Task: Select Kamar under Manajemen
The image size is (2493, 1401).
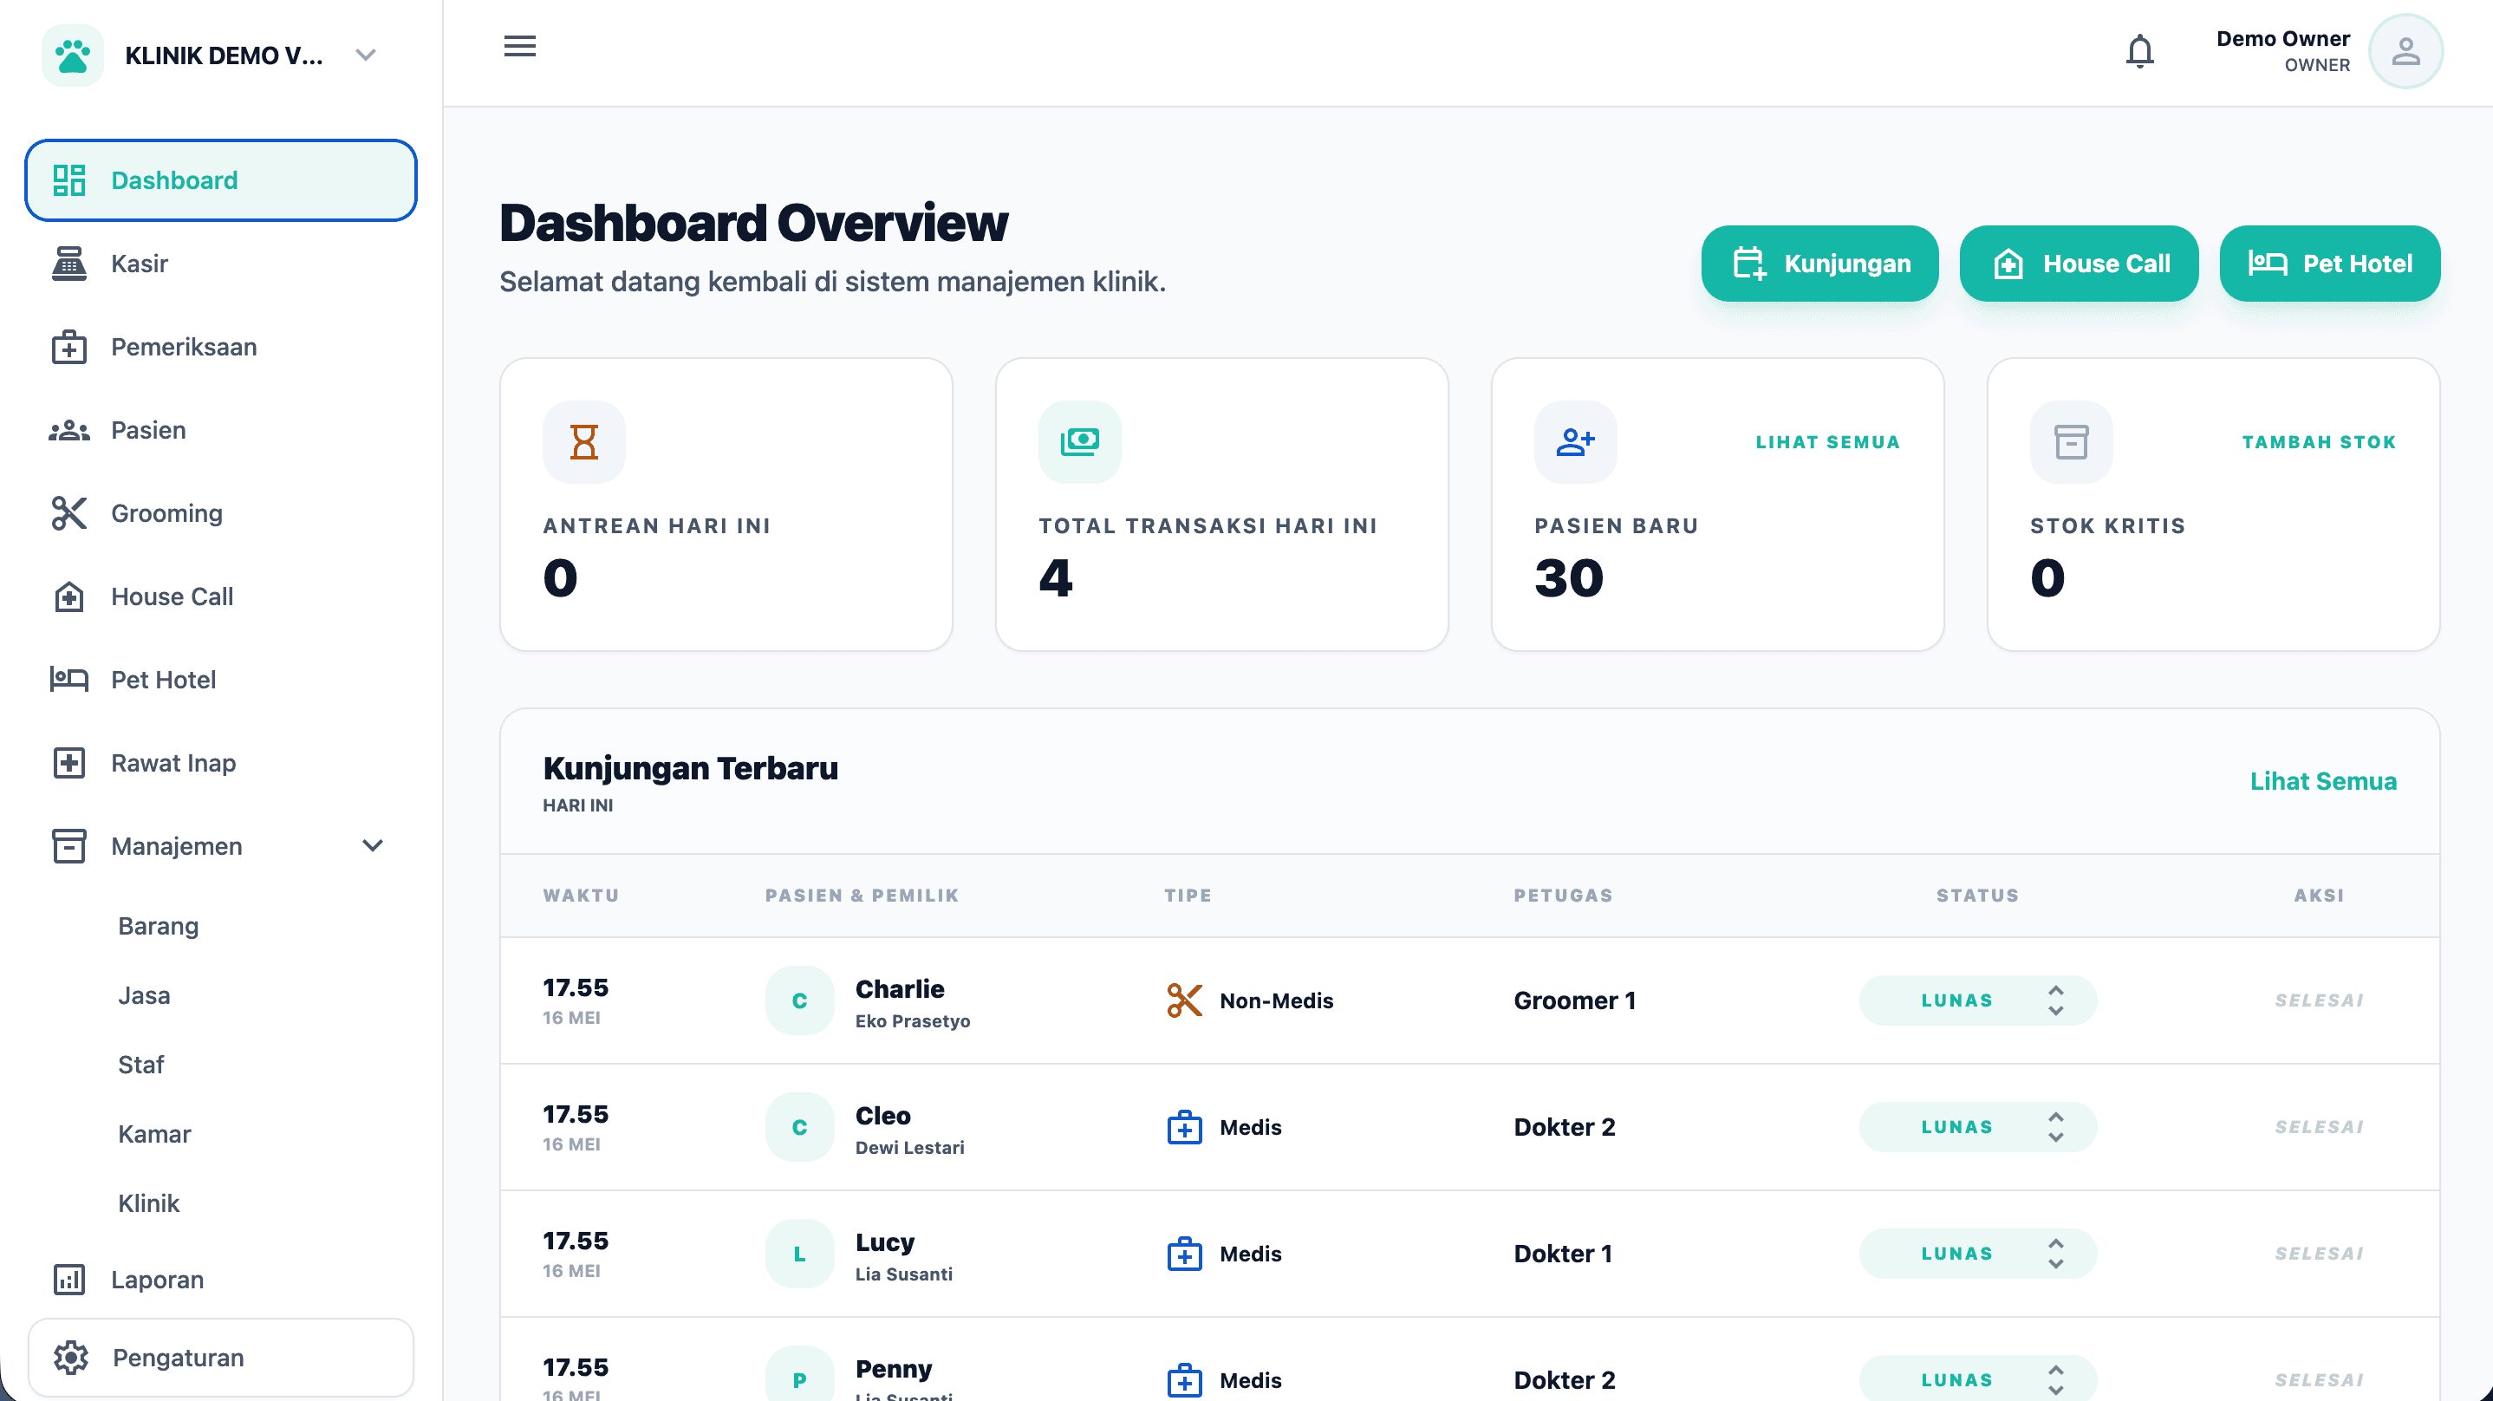Action: pos(155,1134)
